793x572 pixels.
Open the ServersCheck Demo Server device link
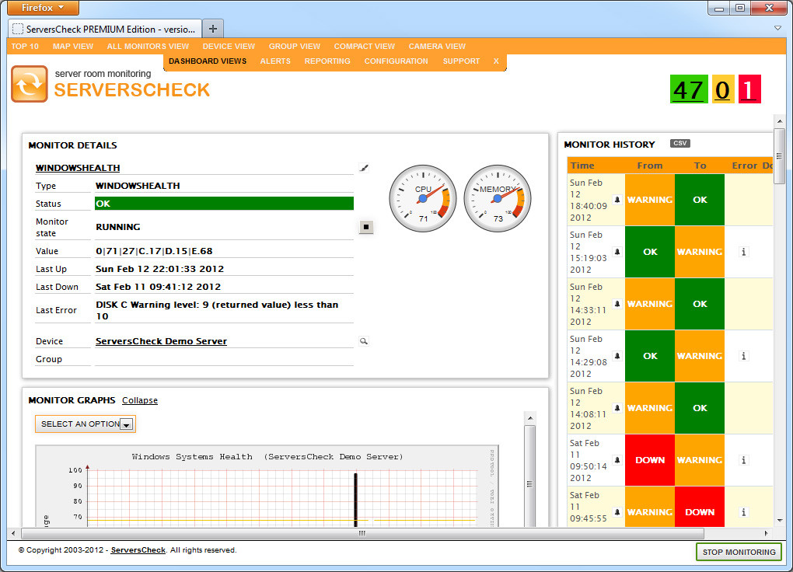162,341
